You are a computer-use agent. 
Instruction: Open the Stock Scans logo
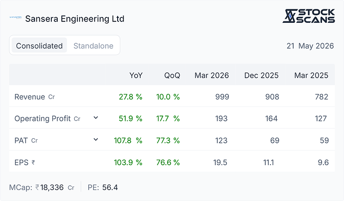click(309, 16)
